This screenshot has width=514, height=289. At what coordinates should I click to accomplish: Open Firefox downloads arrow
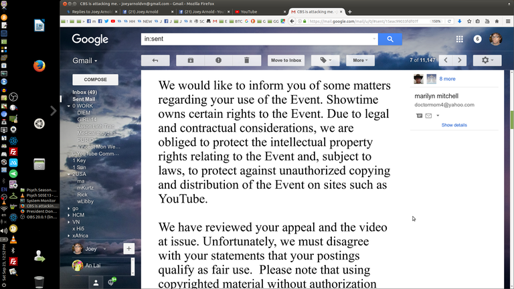tap(460, 21)
